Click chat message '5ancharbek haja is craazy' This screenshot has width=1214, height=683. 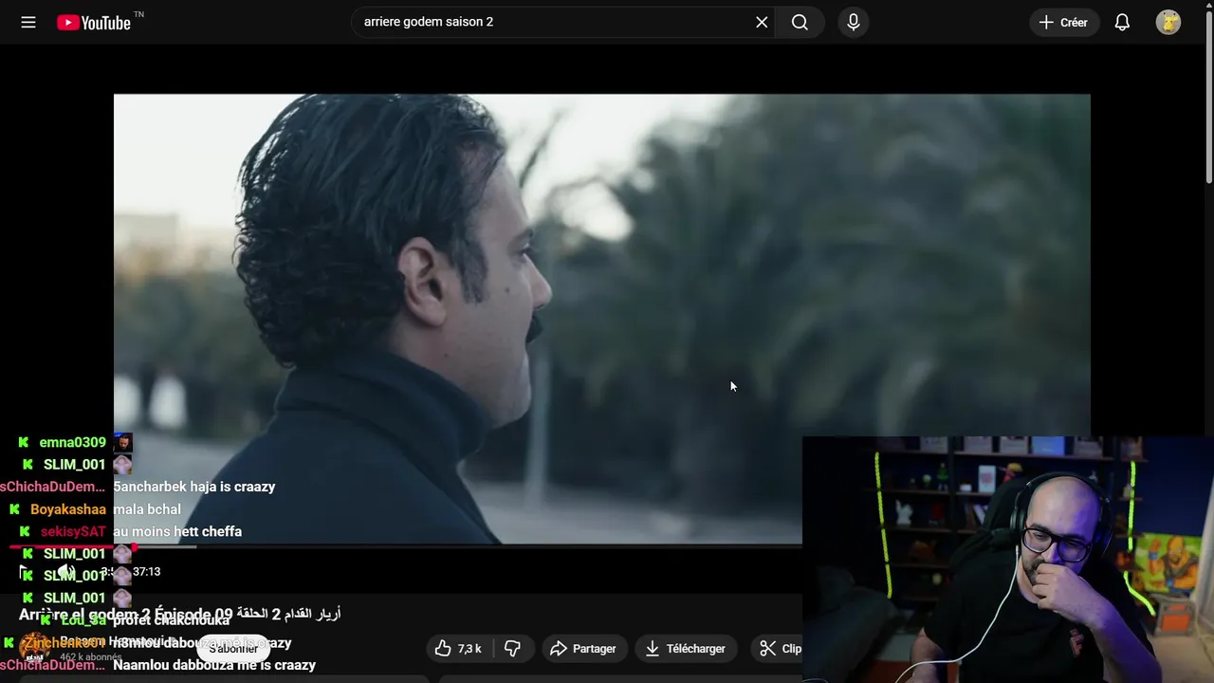194,487
